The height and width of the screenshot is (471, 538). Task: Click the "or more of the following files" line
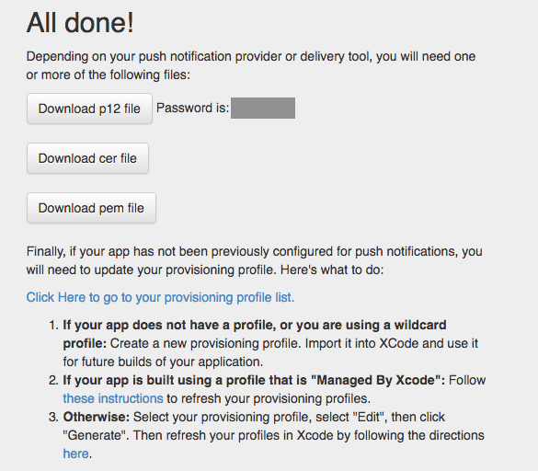(109, 75)
